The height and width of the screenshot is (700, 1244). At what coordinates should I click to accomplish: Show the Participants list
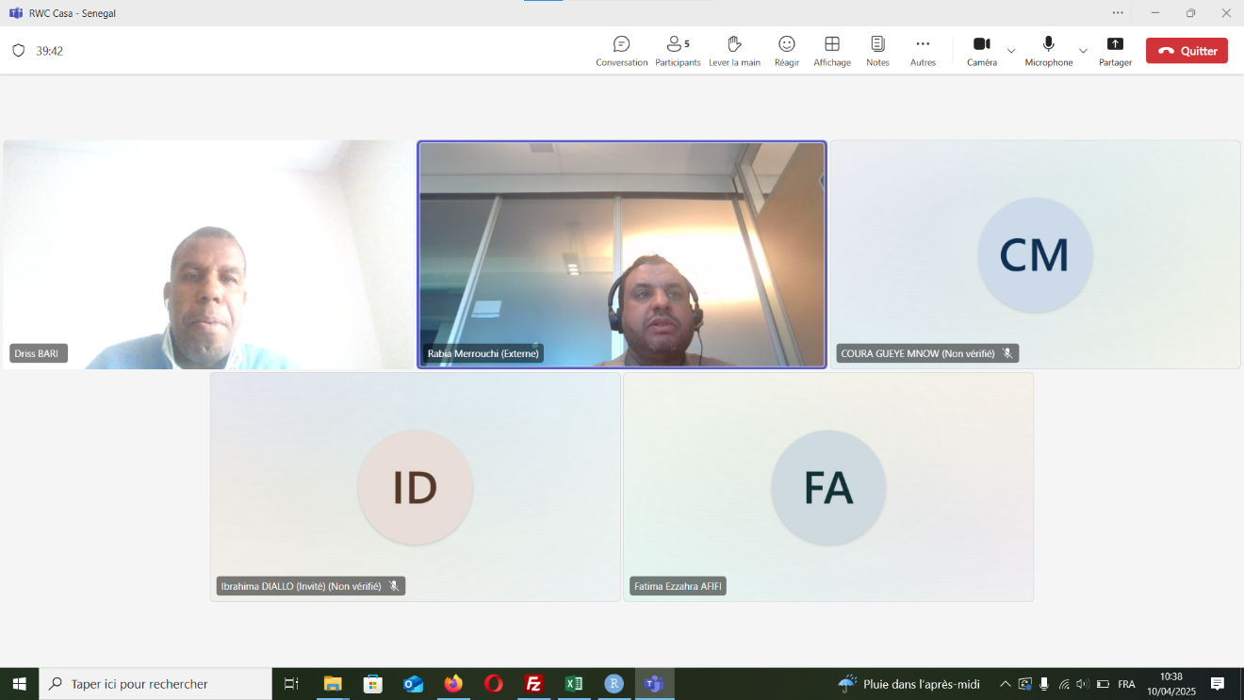tap(678, 51)
